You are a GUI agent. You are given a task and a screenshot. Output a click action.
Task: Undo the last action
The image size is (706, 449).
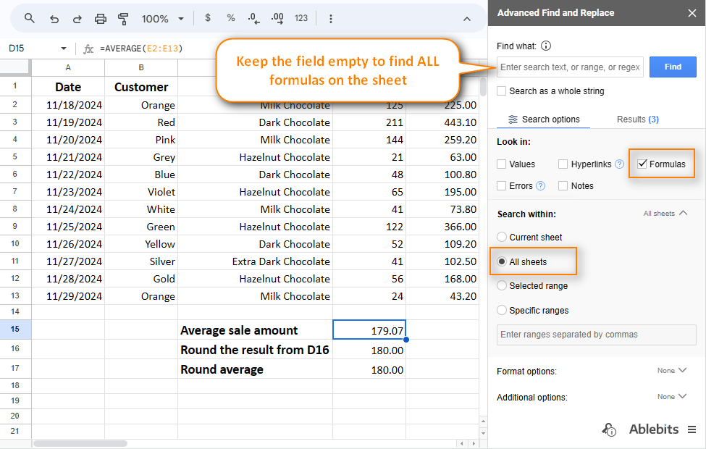click(54, 19)
